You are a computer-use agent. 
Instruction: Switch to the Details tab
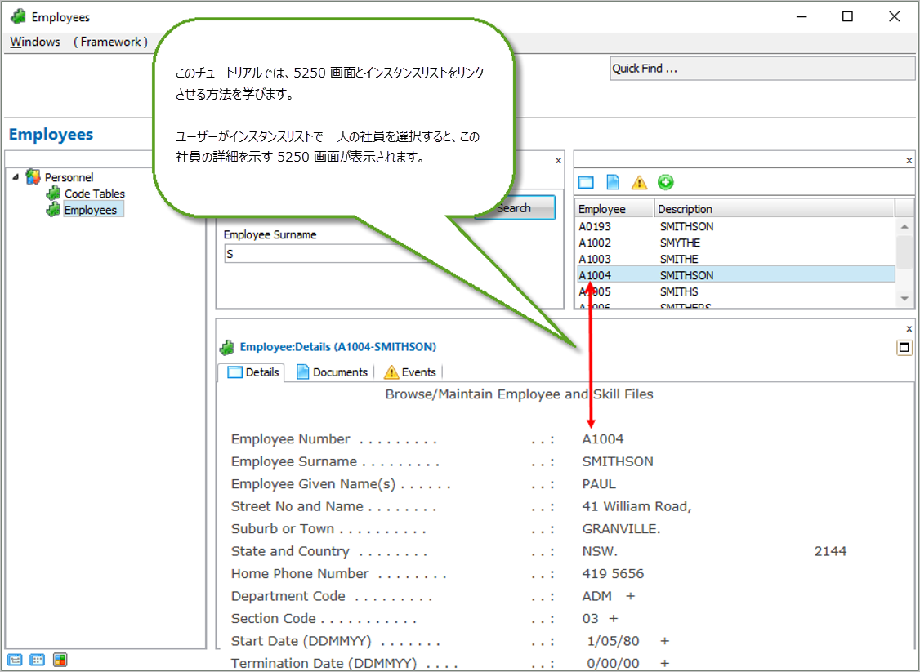[251, 372]
